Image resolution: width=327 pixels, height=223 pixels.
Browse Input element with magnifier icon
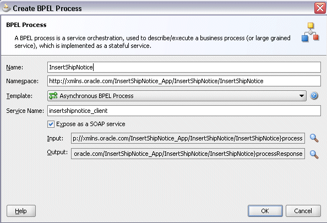[x=314, y=138]
